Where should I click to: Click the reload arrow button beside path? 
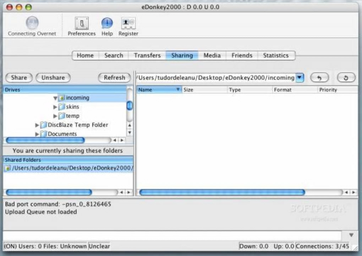[346, 78]
